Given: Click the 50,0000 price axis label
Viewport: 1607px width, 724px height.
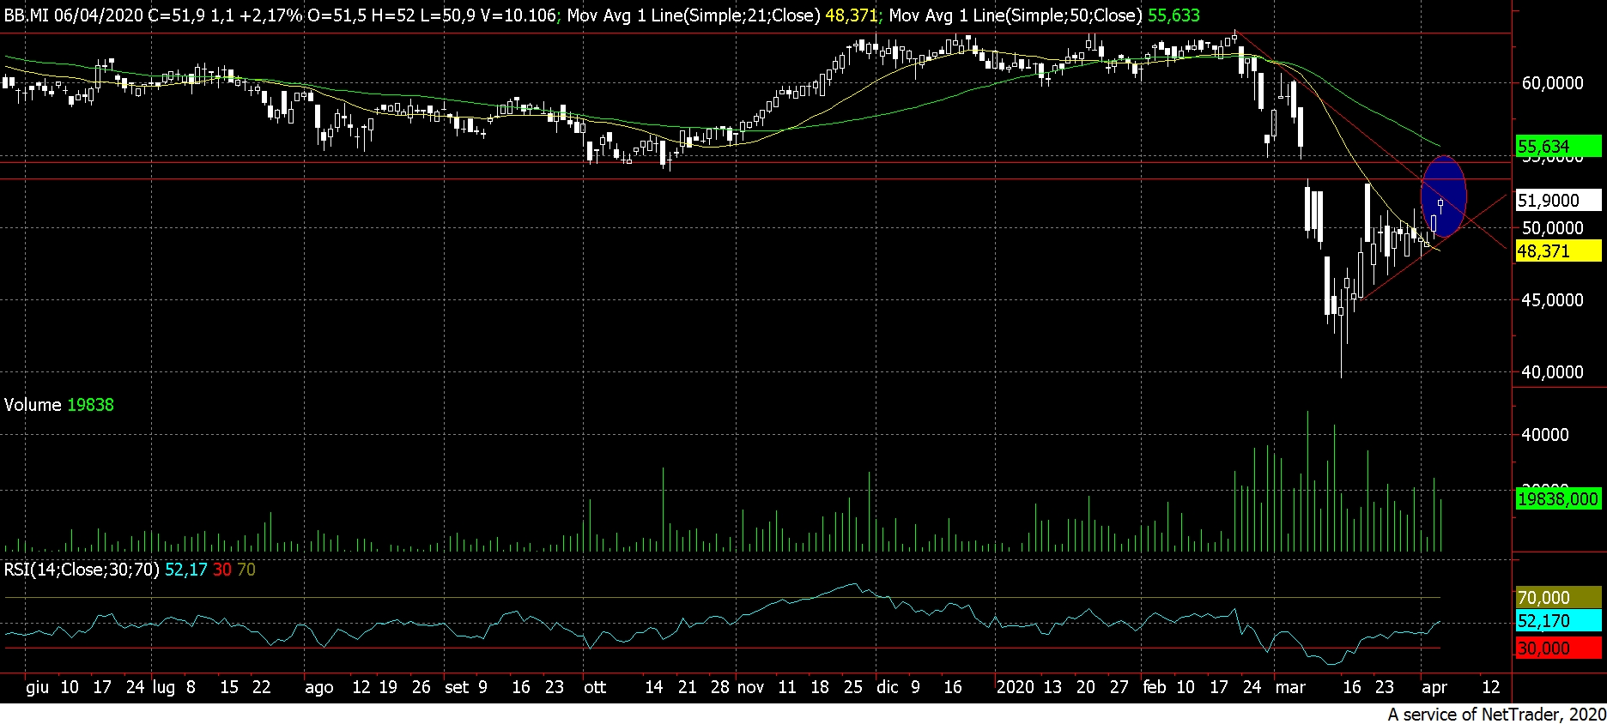Looking at the screenshot, I should pos(1552,228).
